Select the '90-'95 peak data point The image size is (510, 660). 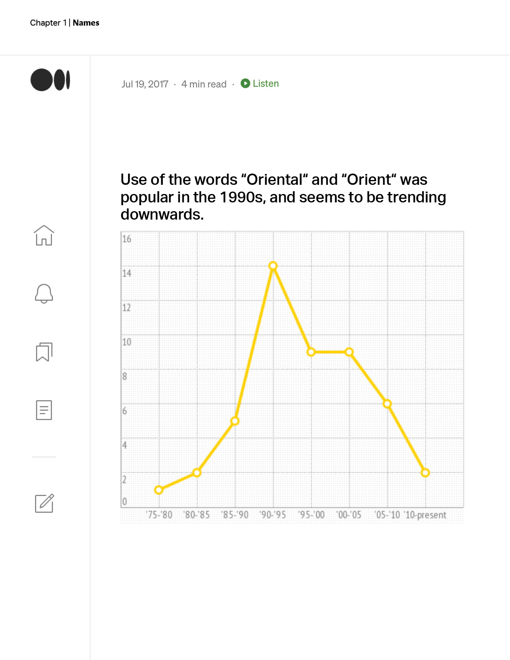(273, 266)
